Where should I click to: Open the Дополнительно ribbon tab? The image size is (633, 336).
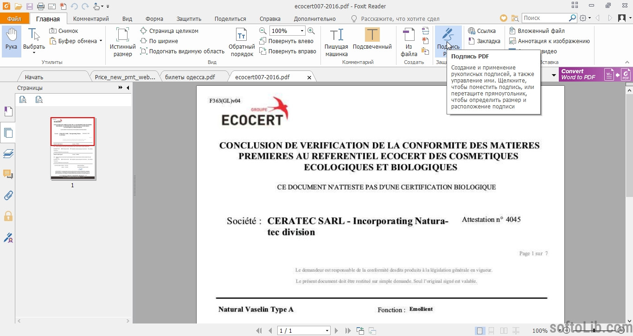314,19
